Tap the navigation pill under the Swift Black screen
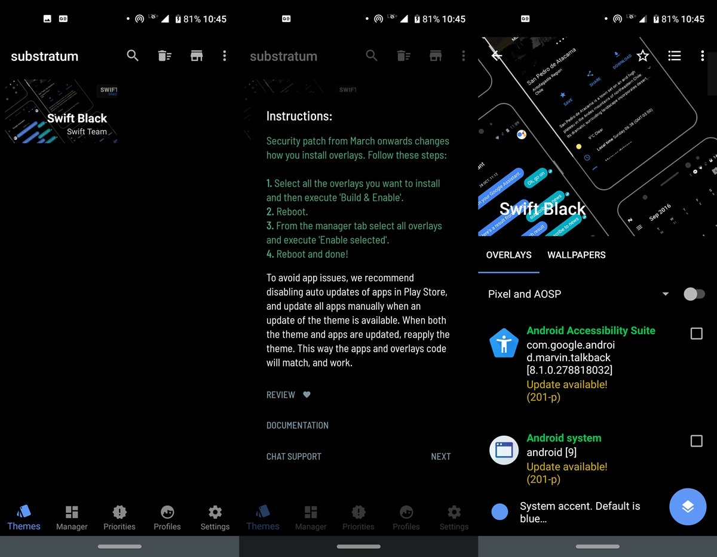This screenshot has width=717, height=557. point(597,546)
